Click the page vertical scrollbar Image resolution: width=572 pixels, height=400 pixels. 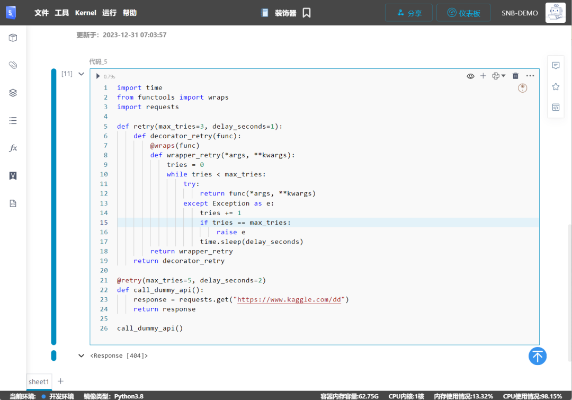pos(569,292)
